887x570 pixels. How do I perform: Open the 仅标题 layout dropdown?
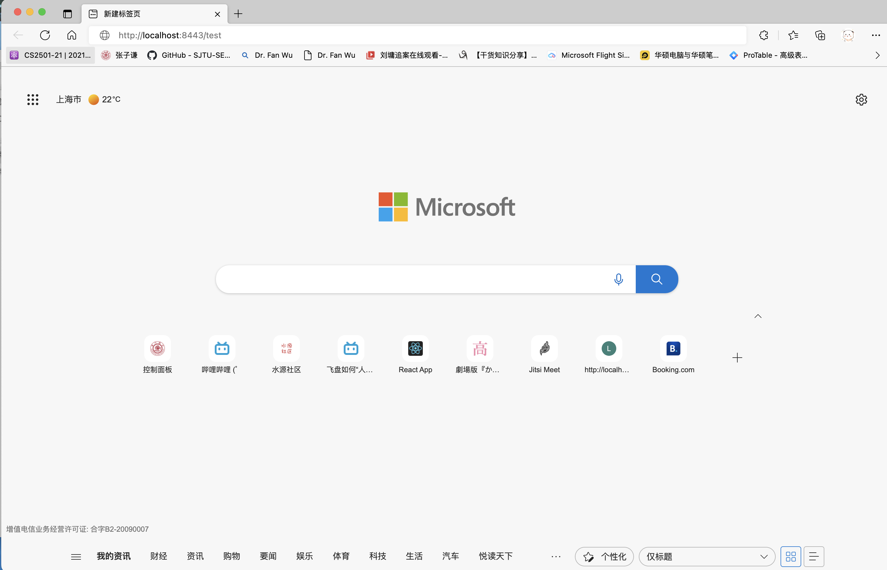click(707, 556)
